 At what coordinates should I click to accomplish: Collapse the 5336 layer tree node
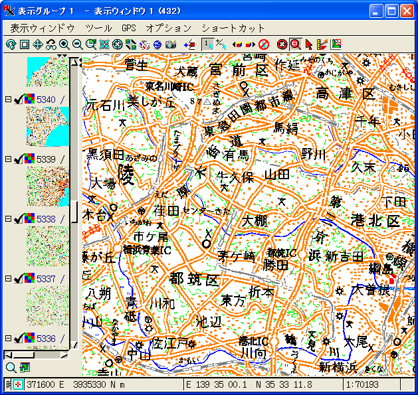click(x=8, y=339)
